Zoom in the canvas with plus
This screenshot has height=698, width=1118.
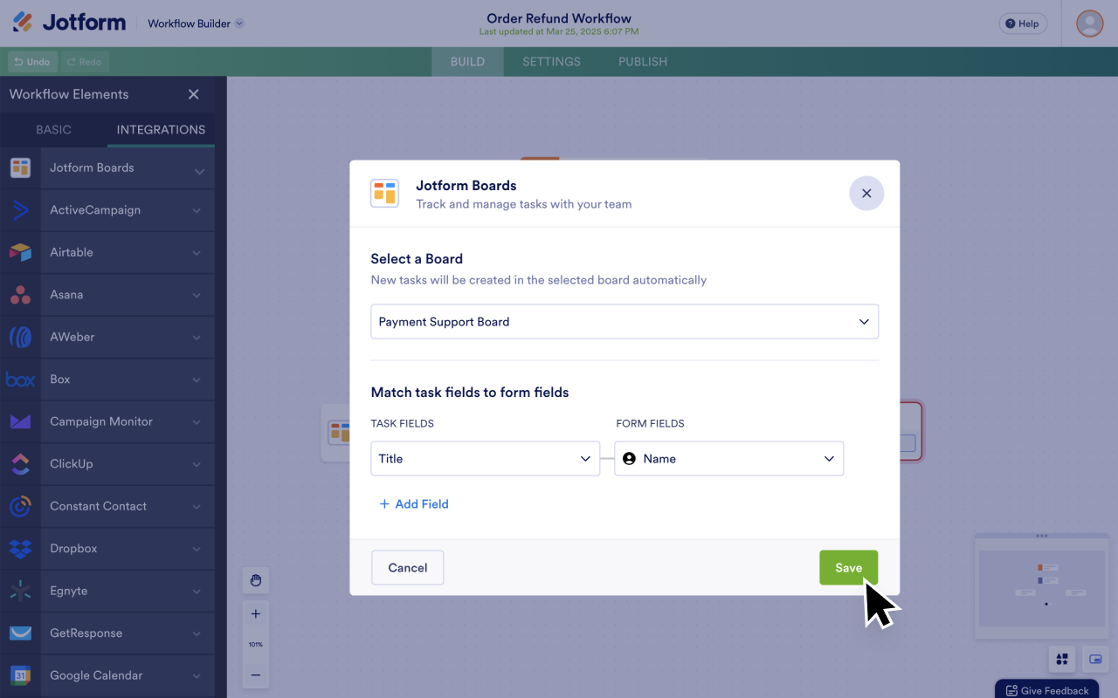tap(256, 613)
